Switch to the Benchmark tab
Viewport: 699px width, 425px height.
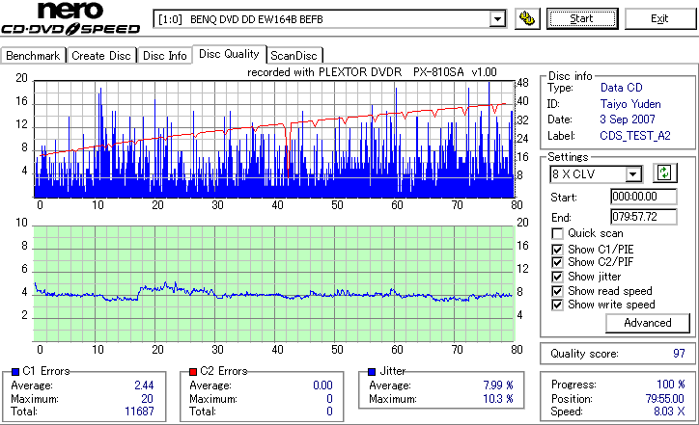33,56
